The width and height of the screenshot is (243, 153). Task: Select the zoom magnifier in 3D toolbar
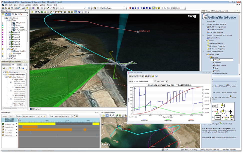click(38, 12)
